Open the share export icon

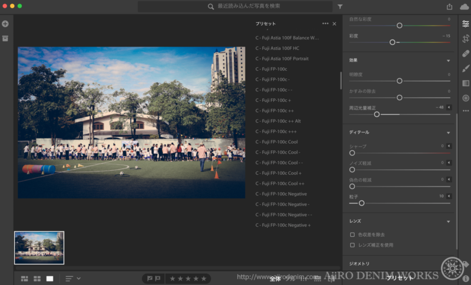click(449, 6)
